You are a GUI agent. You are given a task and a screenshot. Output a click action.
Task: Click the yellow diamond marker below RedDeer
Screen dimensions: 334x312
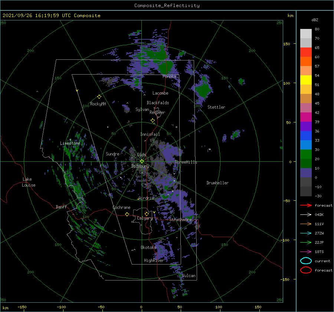pos(153,121)
